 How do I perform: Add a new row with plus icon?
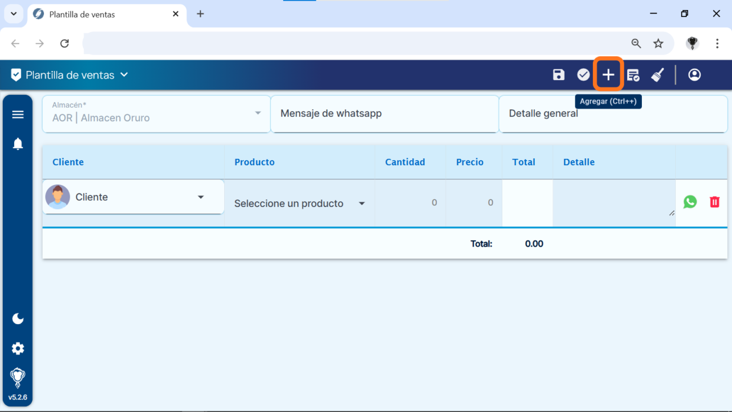(x=608, y=75)
